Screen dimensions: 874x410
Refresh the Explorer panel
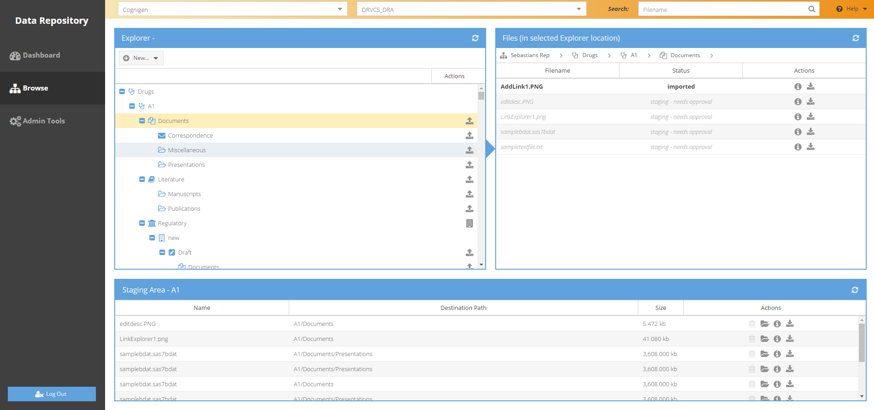(475, 38)
